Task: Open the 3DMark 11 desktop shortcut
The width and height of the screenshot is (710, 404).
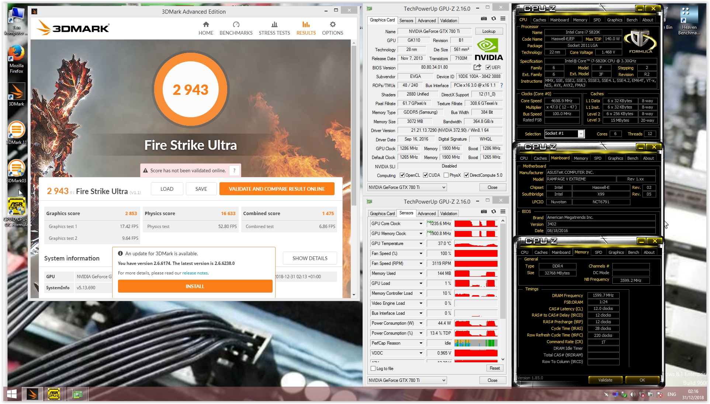Action: coord(16,133)
